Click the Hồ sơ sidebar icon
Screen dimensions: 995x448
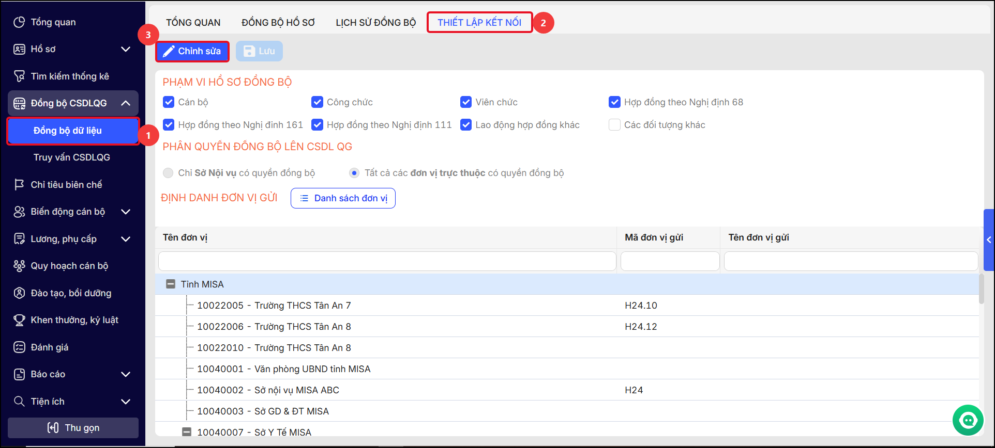click(19, 49)
